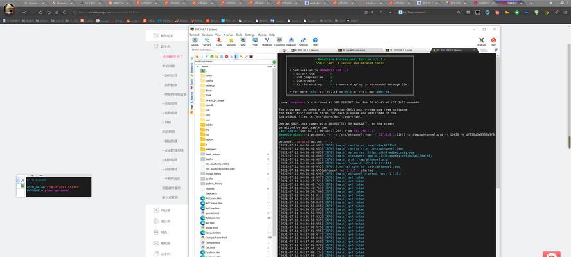
Task: Click the X server icon
Action: pos(482,42)
